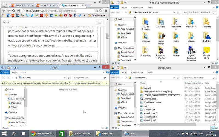Select OneDrive in Rede navigation pane
This screenshot has width=219, height=137.
[x=11, y=112]
